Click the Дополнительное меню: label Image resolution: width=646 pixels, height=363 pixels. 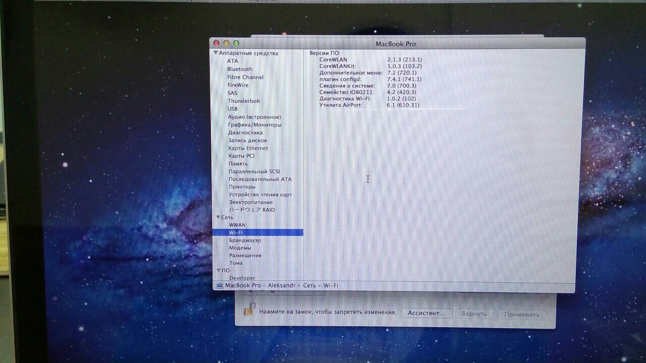point(351,73)
